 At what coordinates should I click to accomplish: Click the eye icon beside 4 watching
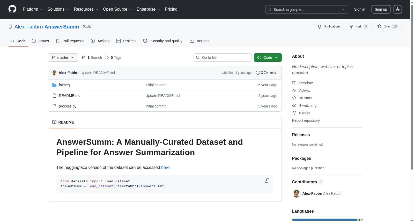pyautogui.click(x=294, y=105)
